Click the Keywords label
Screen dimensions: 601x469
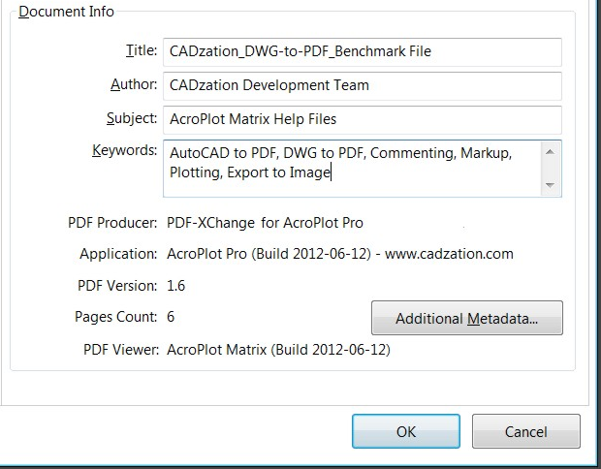(x=125, y=150)
